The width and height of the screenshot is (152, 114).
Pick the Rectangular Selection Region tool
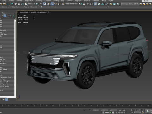[8, 4]
